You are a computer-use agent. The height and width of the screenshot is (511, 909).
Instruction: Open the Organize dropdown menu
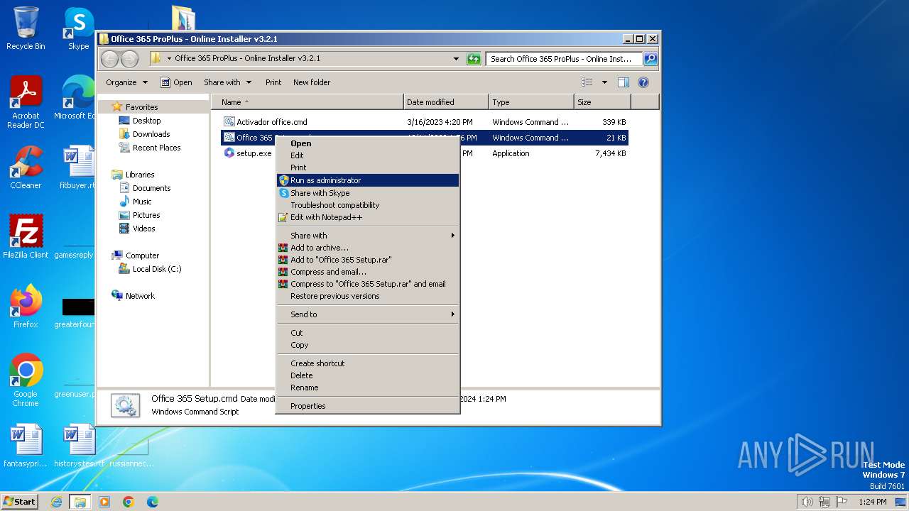tap(126, 82)
